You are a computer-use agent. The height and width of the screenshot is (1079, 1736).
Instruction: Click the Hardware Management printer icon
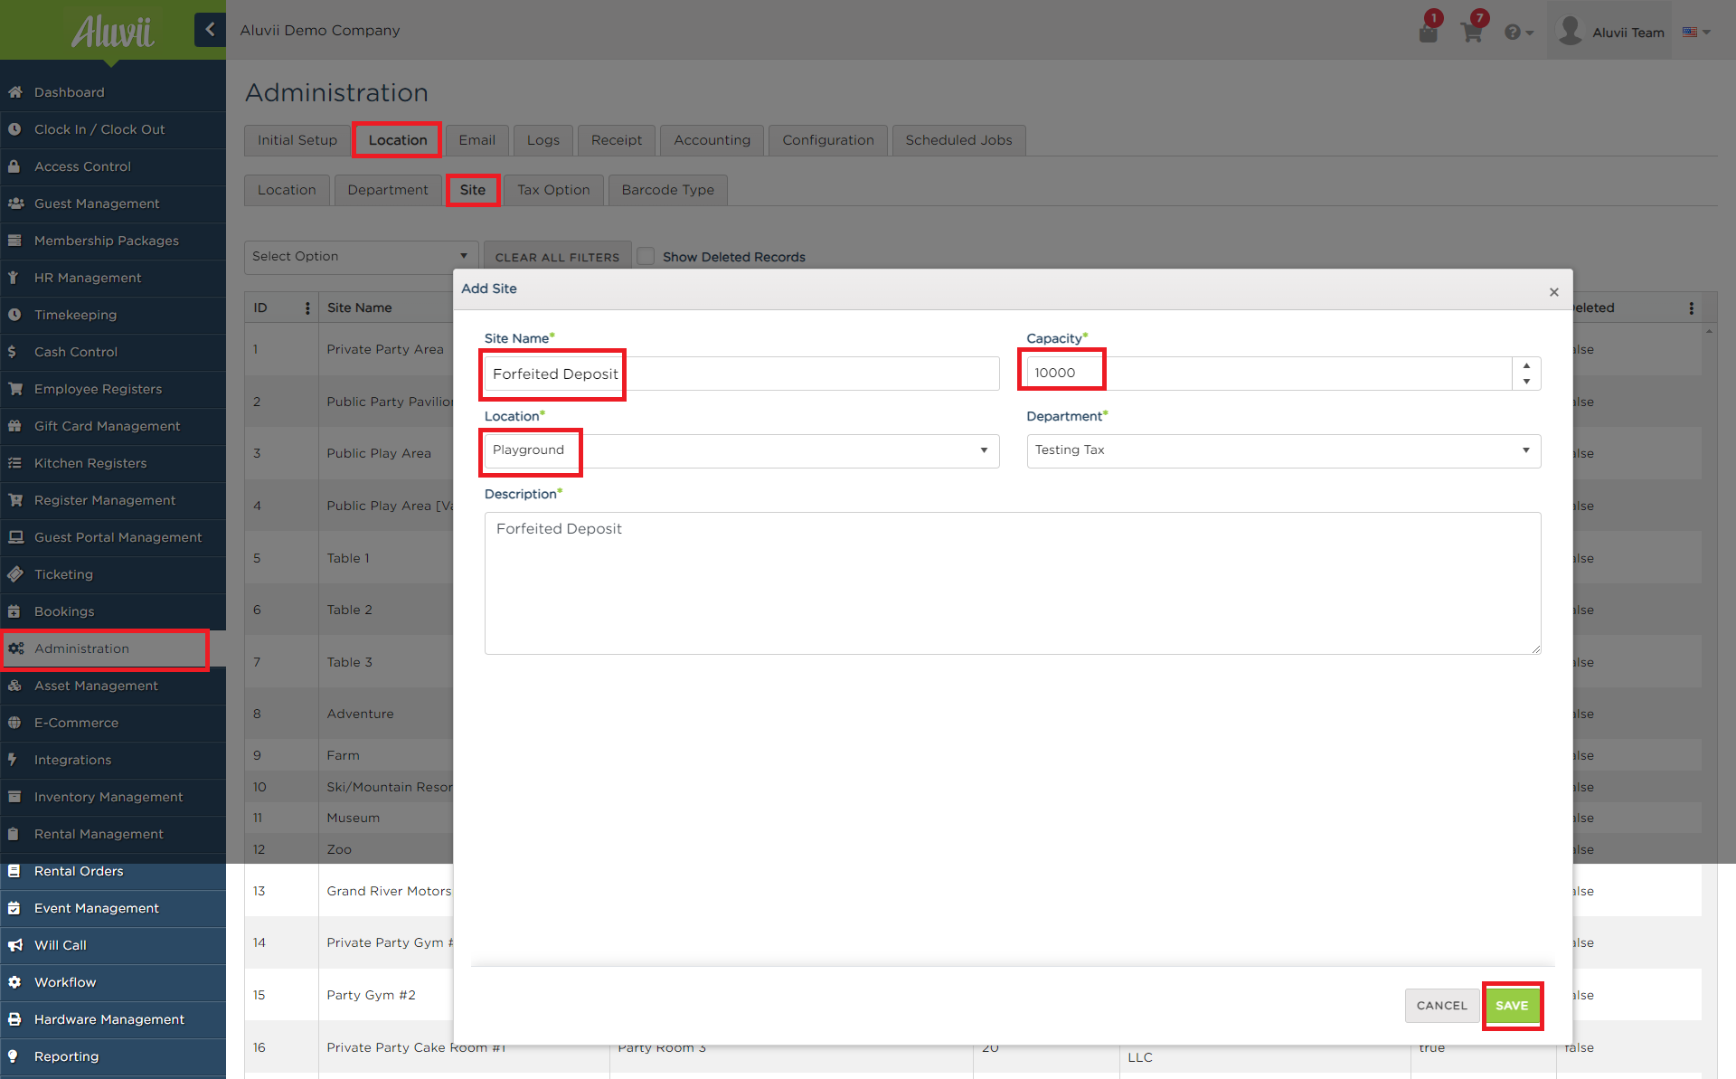point(15,1019)
